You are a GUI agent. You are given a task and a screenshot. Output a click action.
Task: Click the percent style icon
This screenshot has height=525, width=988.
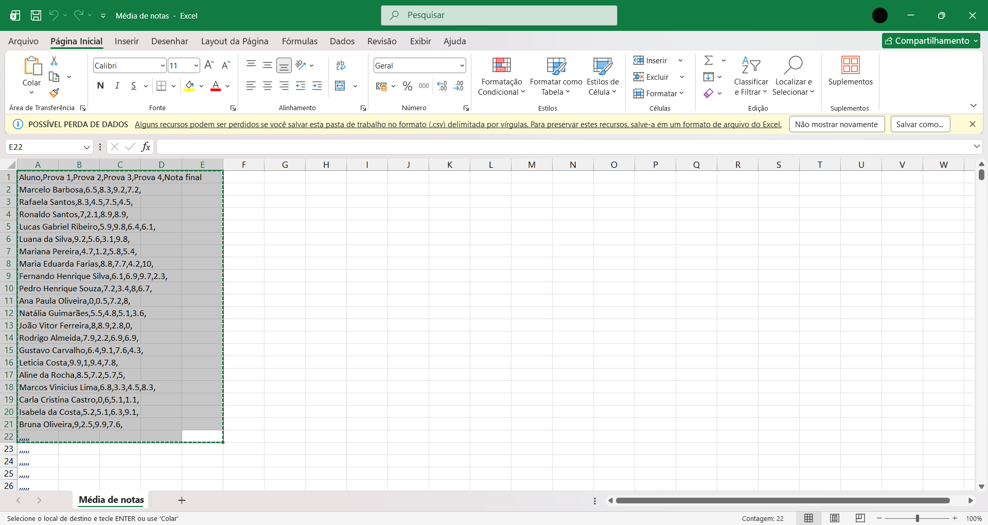click(408, 86)
